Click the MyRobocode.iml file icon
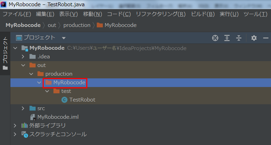 pyautogui.click(x=33, y=117)
